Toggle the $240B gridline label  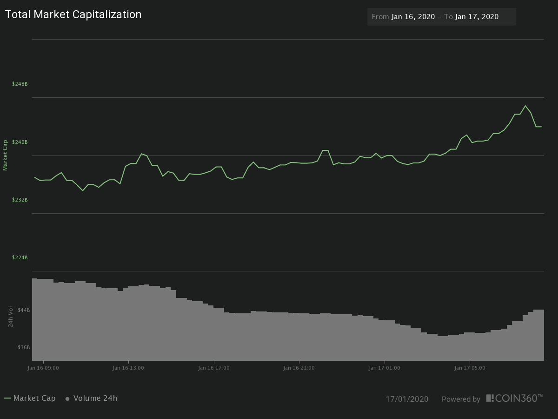click(20, 142)
